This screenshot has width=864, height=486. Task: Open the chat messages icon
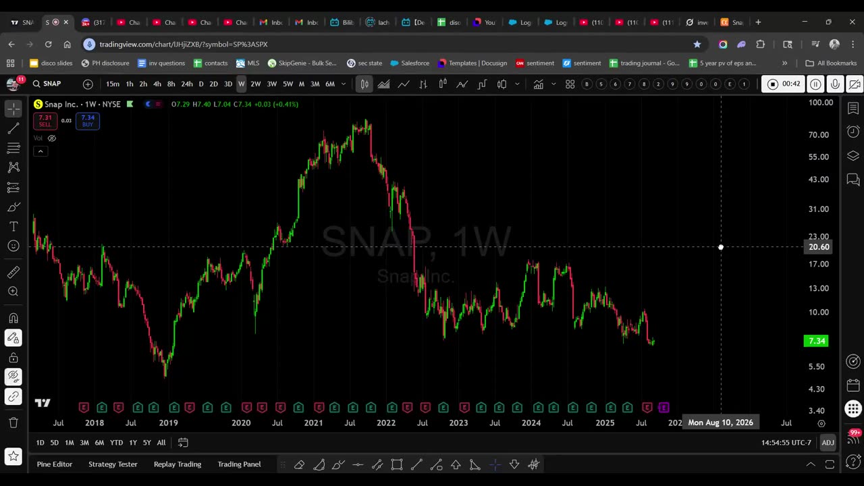click(x=853, y=180)
